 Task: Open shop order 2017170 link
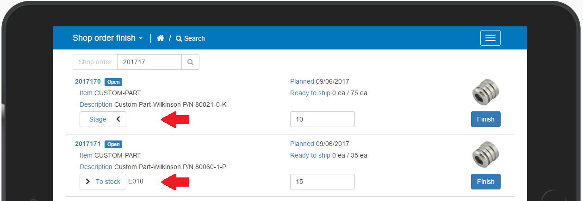pos(88,82)
